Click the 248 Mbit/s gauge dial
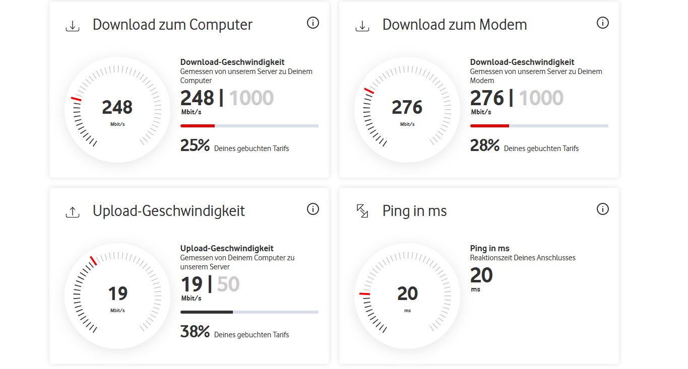688x369 pixels. [117, 110]
